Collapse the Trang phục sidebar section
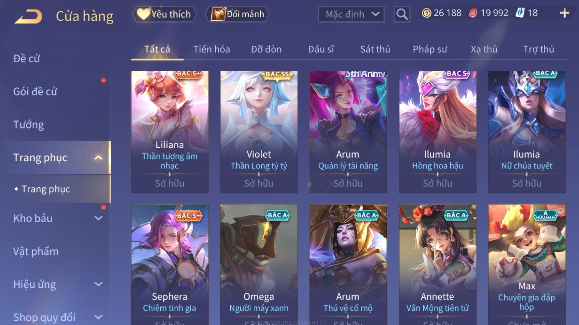Screen dimensions: 579x325 pyautogui.click(x=98, y=158)
